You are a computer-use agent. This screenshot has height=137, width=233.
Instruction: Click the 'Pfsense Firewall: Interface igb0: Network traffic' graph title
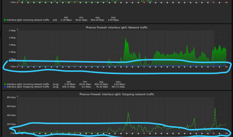coord(117,27)
